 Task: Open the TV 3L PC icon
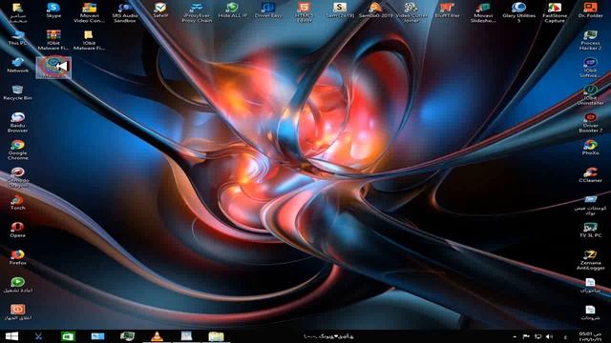point(590,230)
